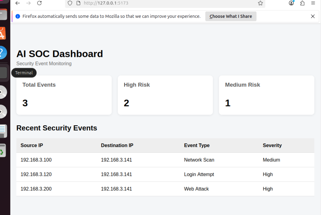Image resolution: width=321 pixels, height=215 pixels.
Task: Open the Help dock icon
Action: tap(3, 52)
